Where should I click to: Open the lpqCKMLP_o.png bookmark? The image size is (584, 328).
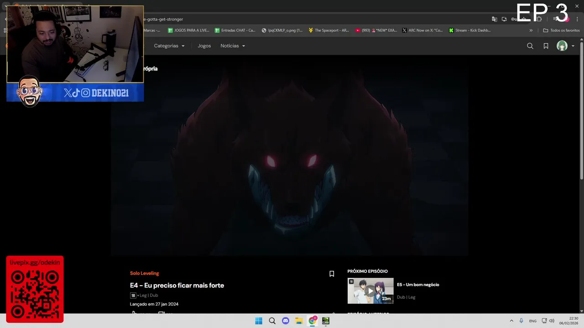pos(282,31)
